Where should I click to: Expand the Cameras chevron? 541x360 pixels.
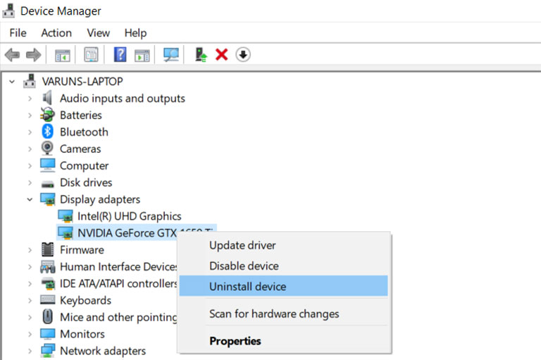click(x=30, y=149)
